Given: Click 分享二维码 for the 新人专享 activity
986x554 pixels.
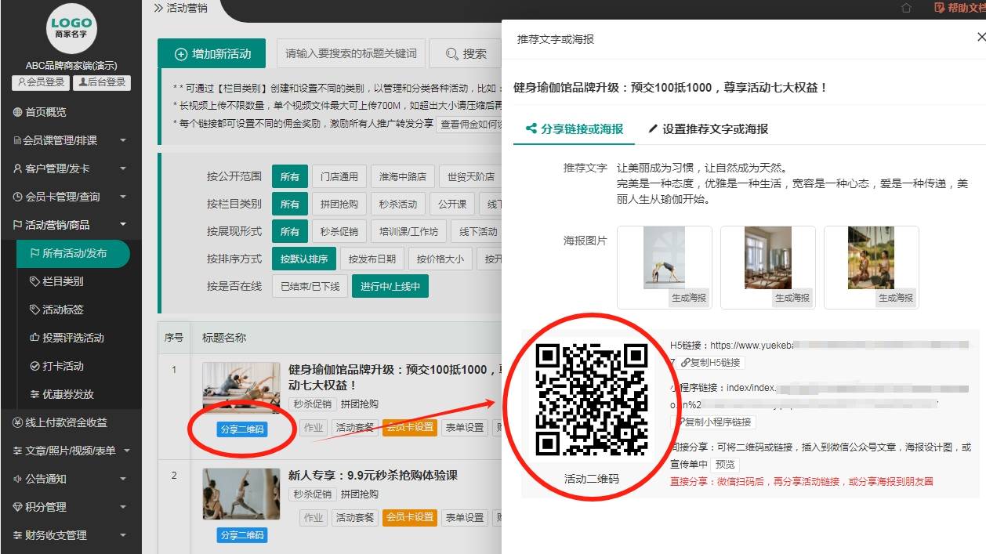Looking at the screenshot, I should (242, 535).
